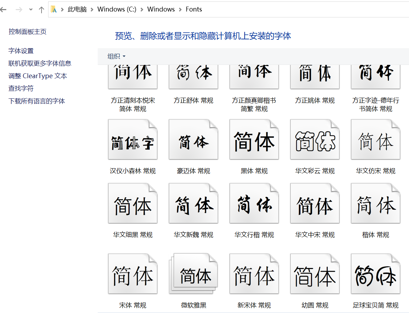This screenshot has width=409, height=313.
Task: Click the 华文细黑 常规 font name label
Action: [x=133, y=235]
